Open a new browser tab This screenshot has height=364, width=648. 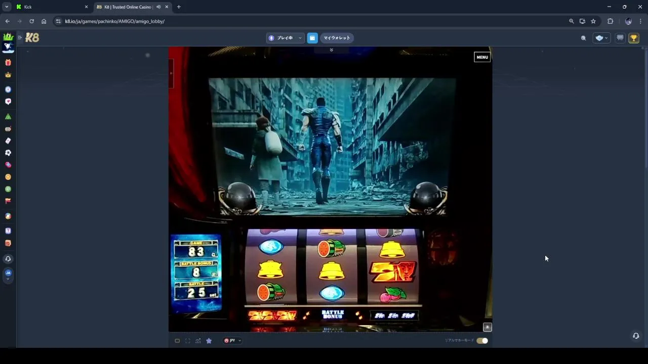click(179, 7)
